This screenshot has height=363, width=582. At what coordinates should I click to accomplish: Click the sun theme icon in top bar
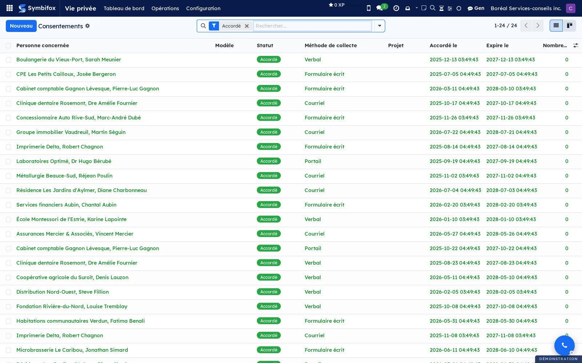point(459,8)
